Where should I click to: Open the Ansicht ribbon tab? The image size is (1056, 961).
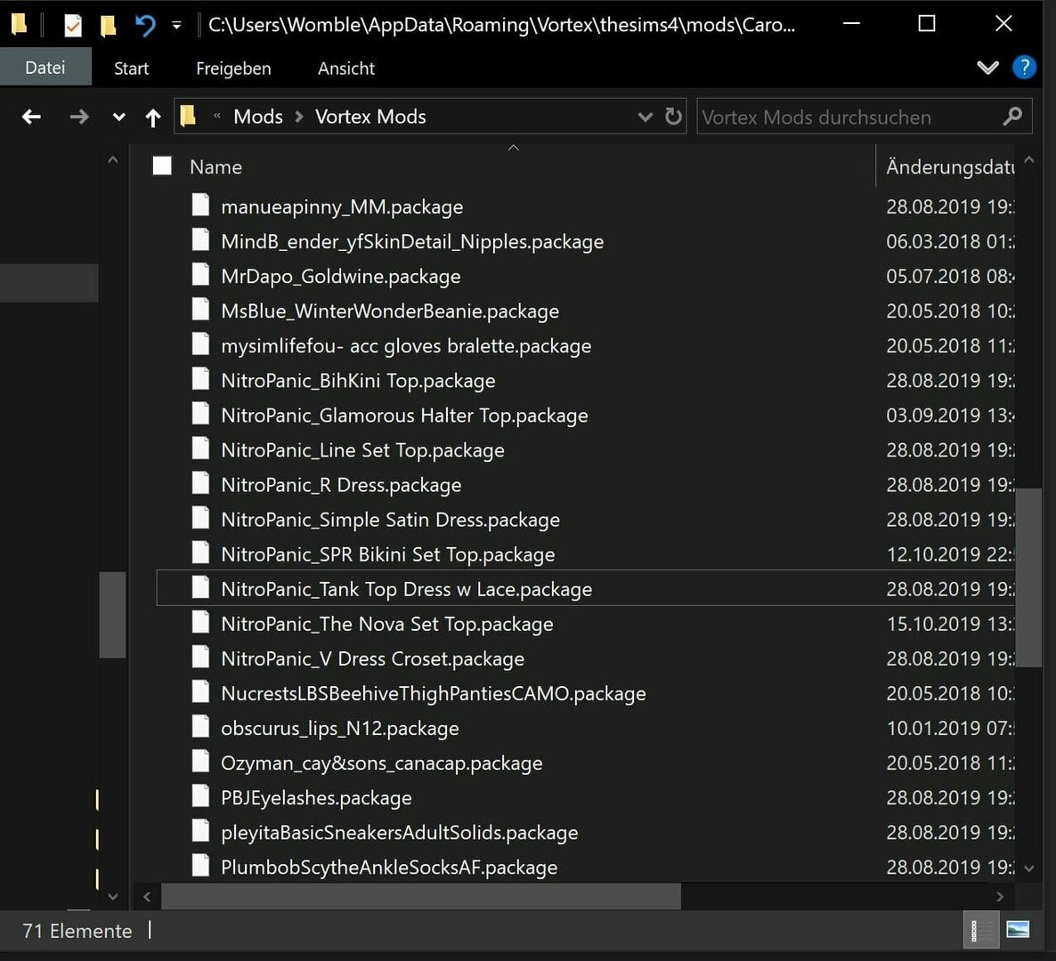point(346,69)
